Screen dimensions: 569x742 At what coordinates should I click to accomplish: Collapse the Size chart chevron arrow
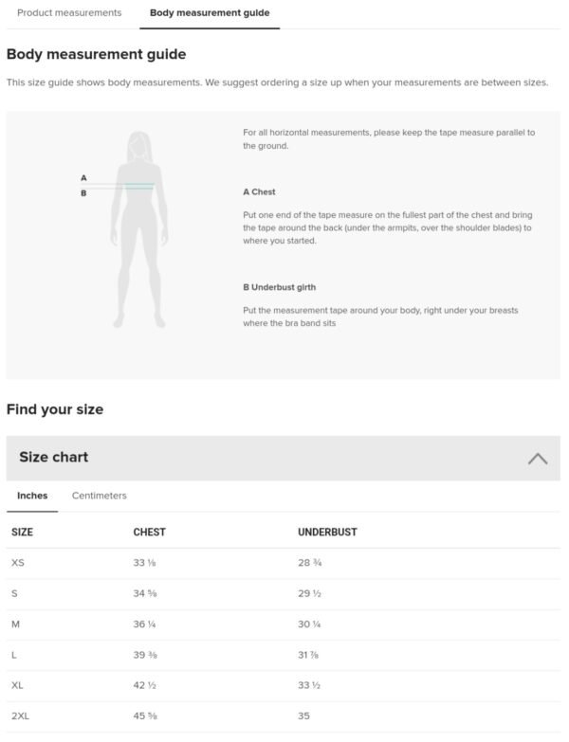pyautogui.click(x=537, y=458)
